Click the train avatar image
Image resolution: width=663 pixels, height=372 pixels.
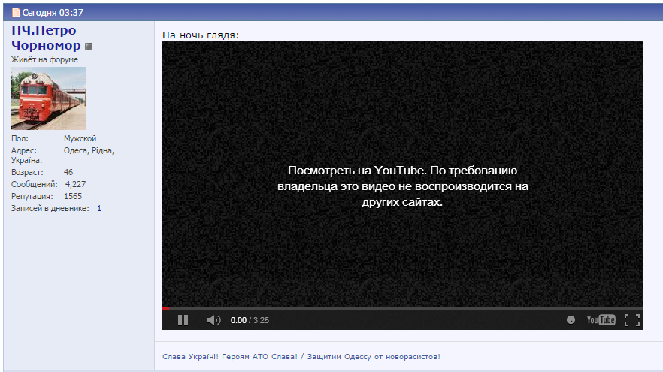click(x=49, y=98)
